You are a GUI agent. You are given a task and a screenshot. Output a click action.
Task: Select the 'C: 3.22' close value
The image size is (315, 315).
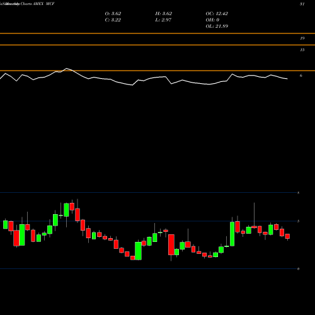point(113,20)
